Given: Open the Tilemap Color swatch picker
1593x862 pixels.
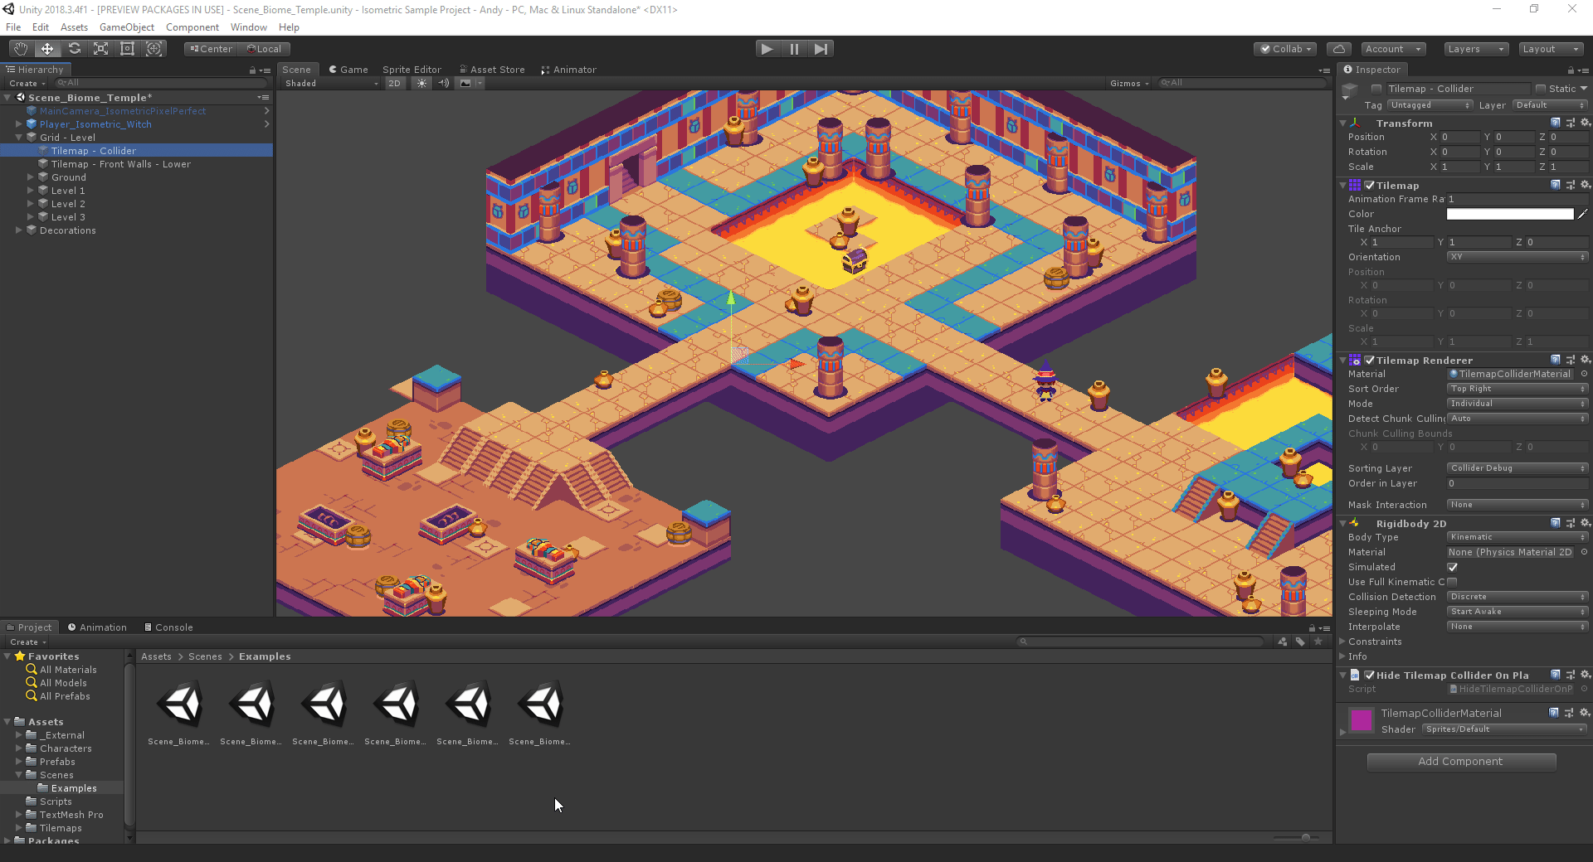Looking at the screenshot, I should [x=1508, y=213].
